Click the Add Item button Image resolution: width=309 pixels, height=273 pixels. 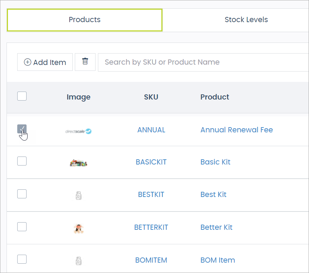45,62
